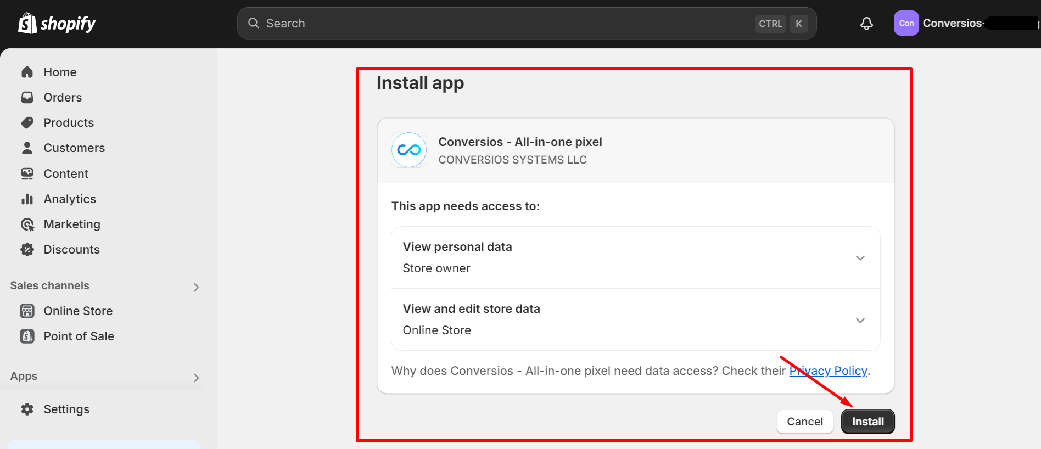Click the Store owner text
The height and width of the screenshot is (449, 1041).
(436, 268)
